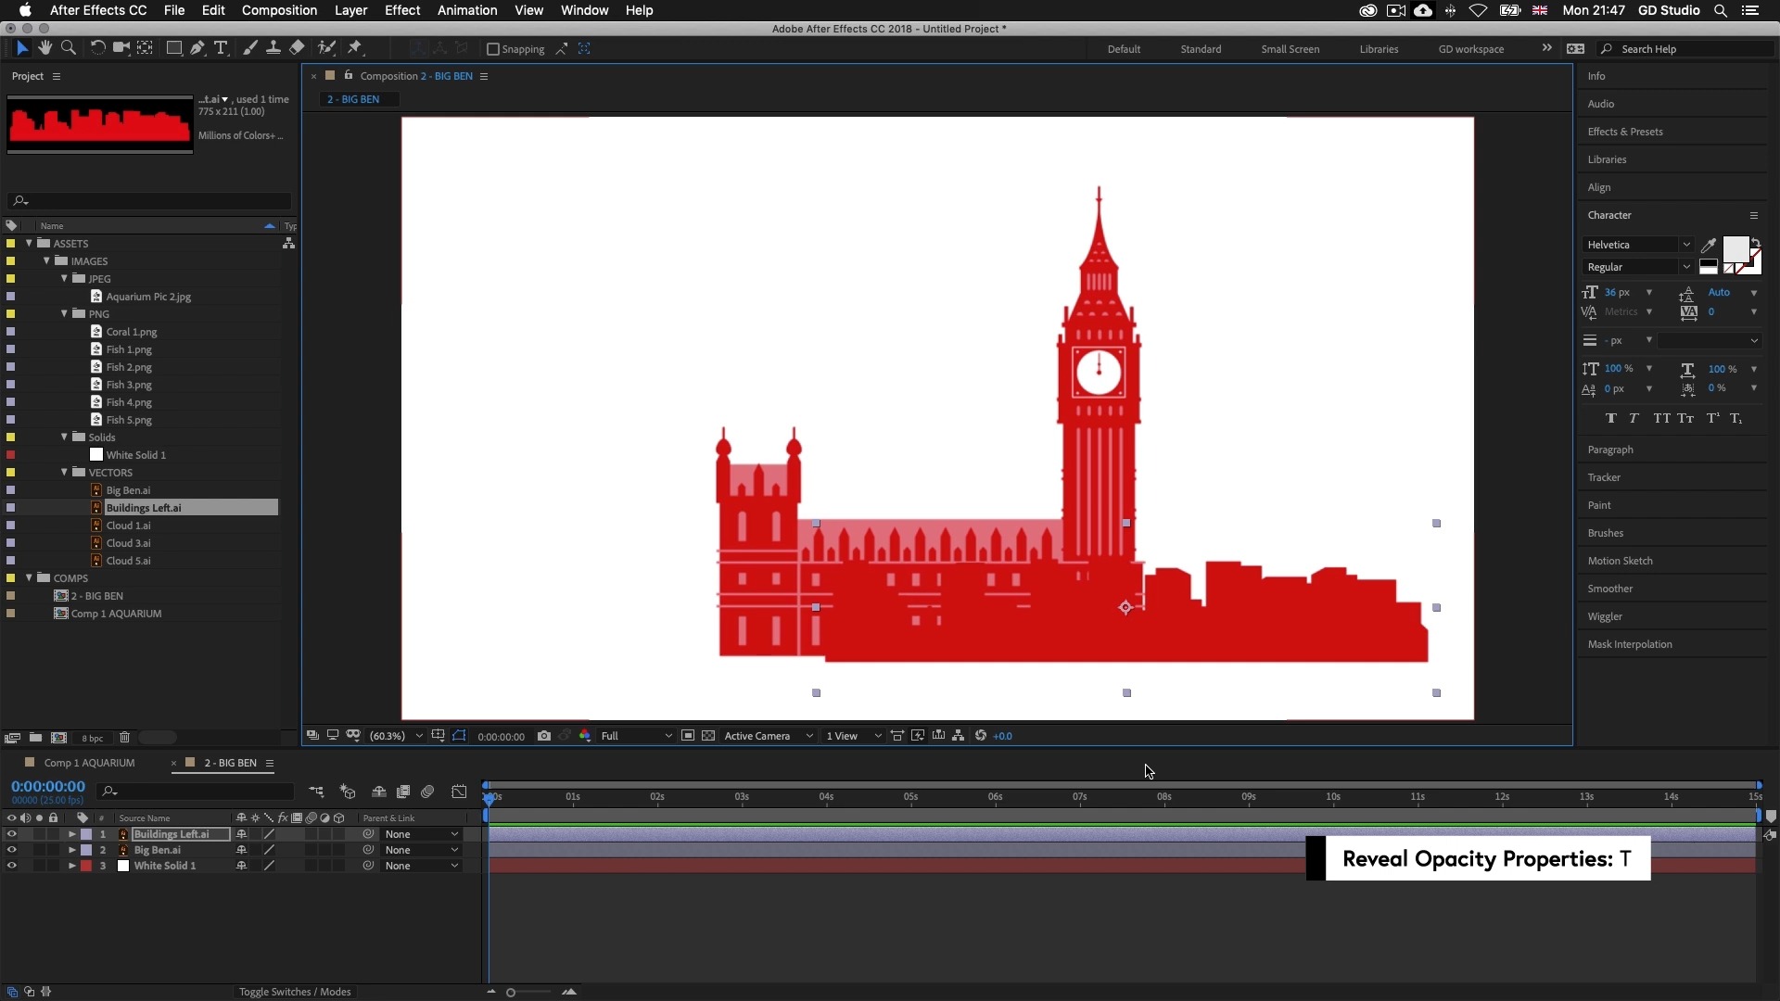The image size is (1780, 1001).
Task: Hide the White Solid 1 layer eye
Action: (11, 866)
